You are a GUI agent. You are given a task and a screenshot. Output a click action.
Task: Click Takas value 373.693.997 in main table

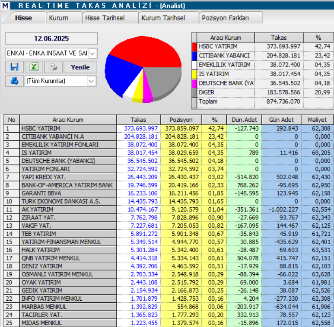coord(141,129)
